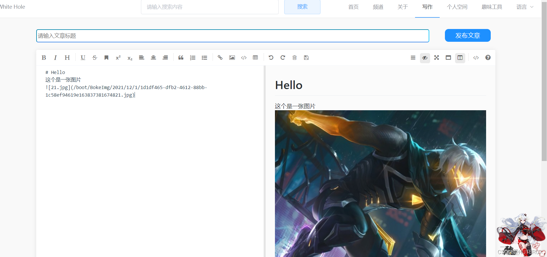Align text left

point(142,58)
